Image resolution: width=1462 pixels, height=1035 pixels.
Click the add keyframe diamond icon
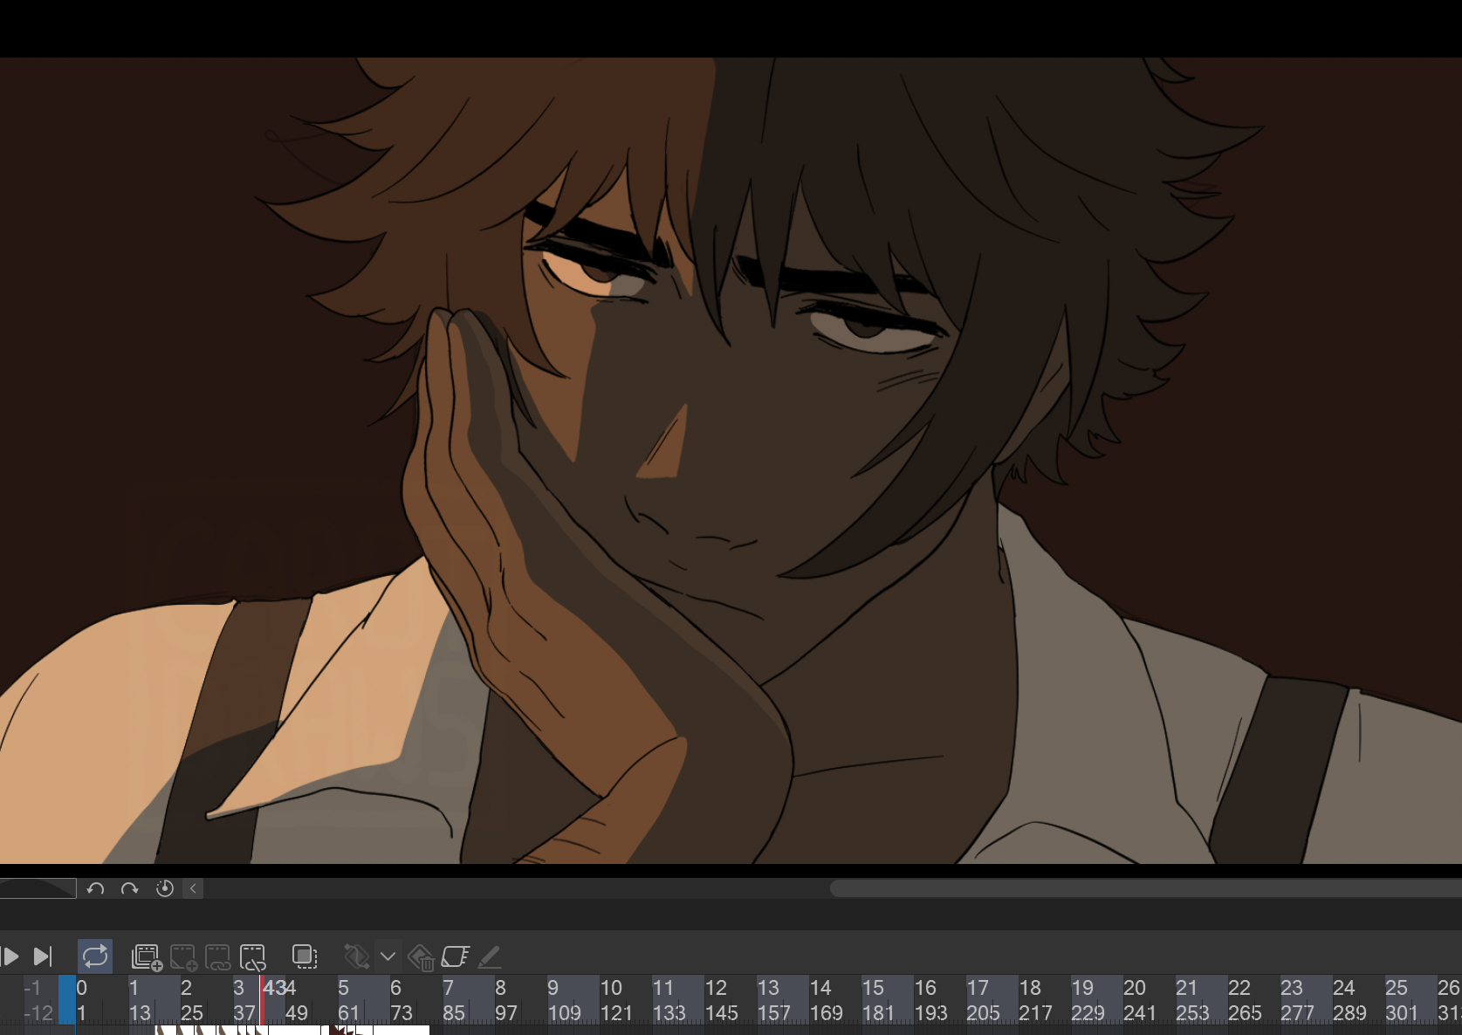pos(356,956)
